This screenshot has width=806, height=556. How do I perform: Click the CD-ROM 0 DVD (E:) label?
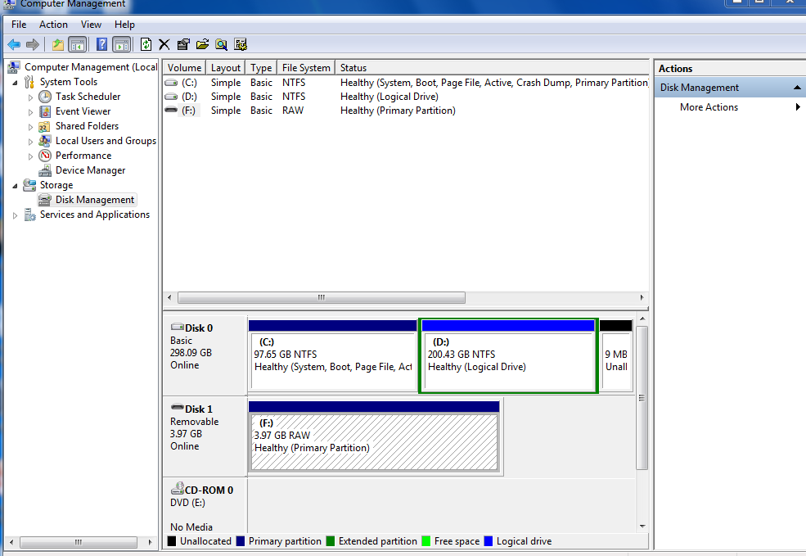coord(205,505)
